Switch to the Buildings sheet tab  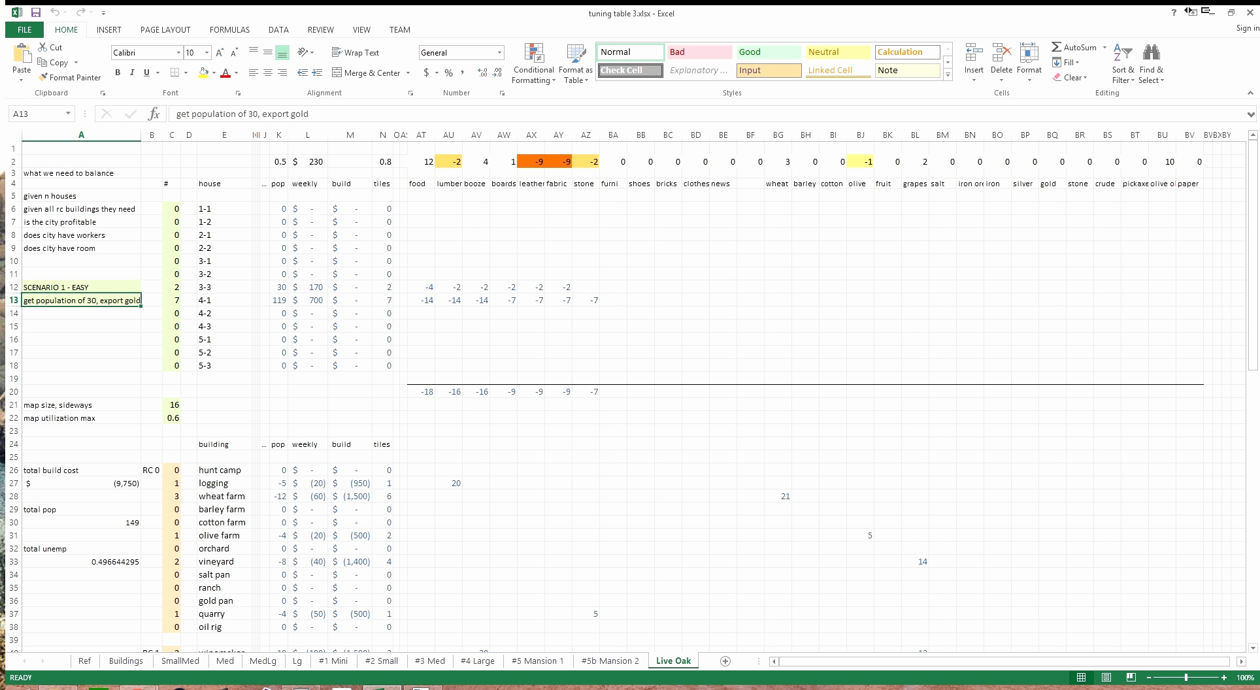tap(125, 661)
